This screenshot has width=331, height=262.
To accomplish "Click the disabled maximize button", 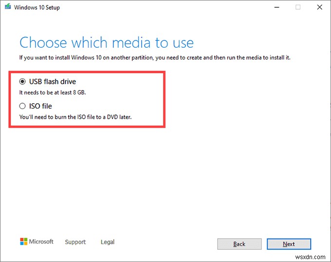I will (x=298, y=7).
